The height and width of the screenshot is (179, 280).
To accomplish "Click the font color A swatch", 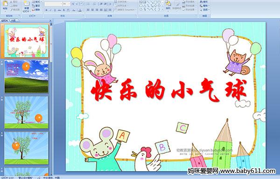I will (80, 10).
